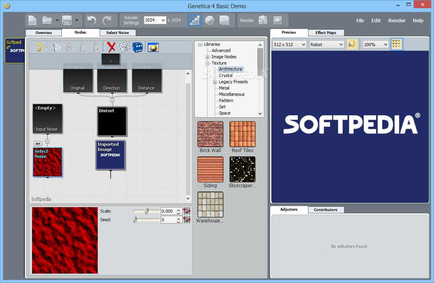
Task: Click into the Scale value field
Action: pos(168,211)
